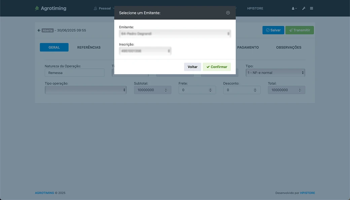
Task: Click the Natureza da Operação input field
Action: (x=74, y=73)
